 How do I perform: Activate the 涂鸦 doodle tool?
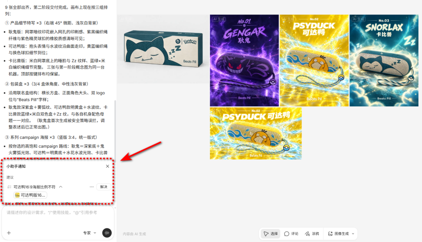point(312,234)
